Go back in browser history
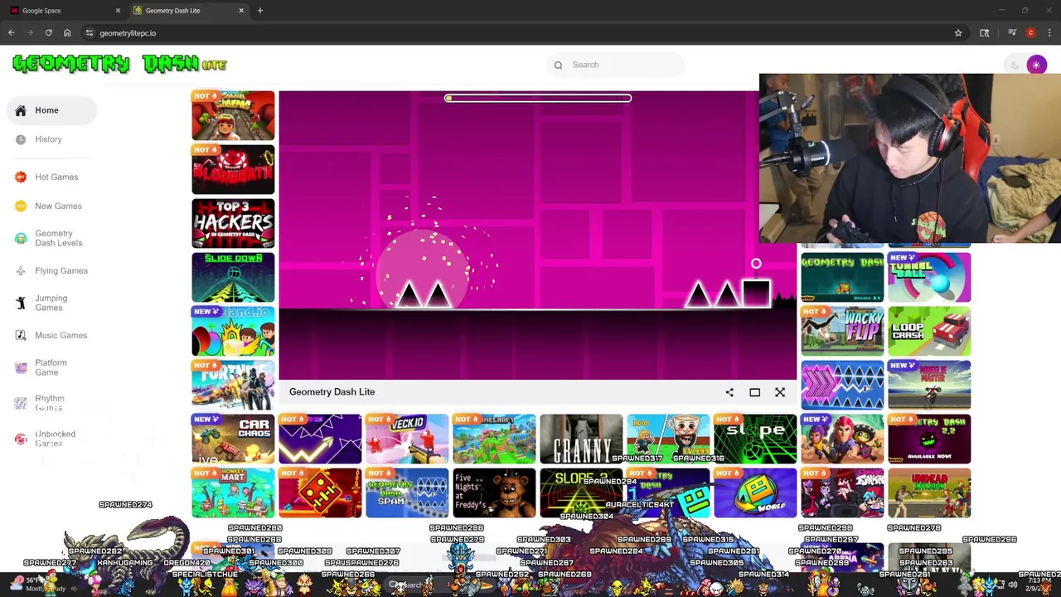The image size is (1061, 597). click(x=12, y=33)
